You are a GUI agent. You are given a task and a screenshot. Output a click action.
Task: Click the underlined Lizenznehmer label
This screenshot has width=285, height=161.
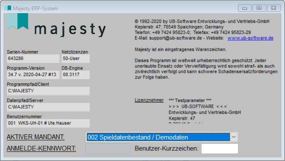pyautogui.click(x=149, y=100)
